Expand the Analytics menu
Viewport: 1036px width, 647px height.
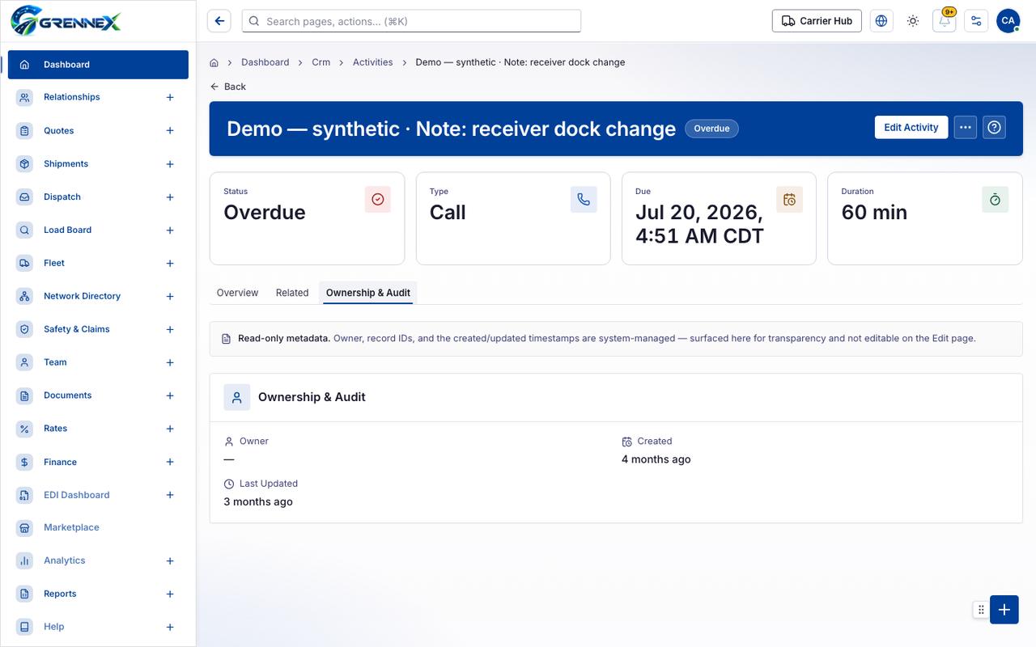pos(170,560)
